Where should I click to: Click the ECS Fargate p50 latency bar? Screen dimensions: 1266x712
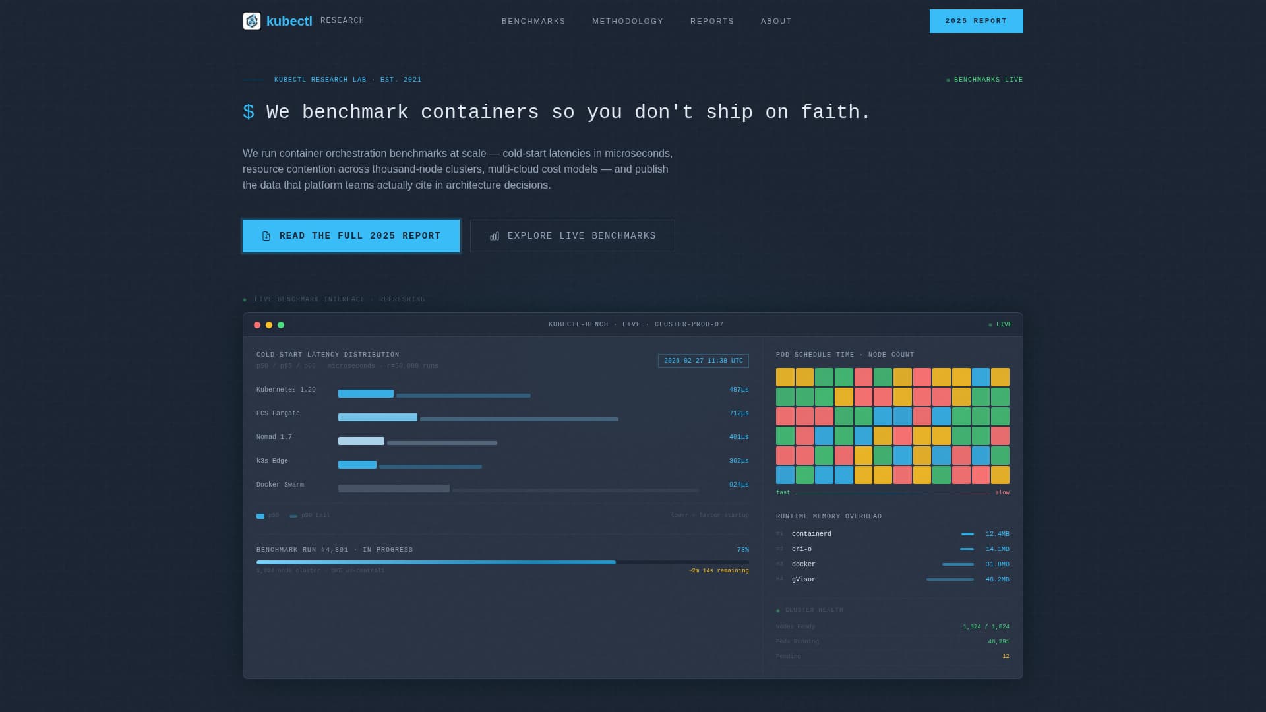pos(378,417)
